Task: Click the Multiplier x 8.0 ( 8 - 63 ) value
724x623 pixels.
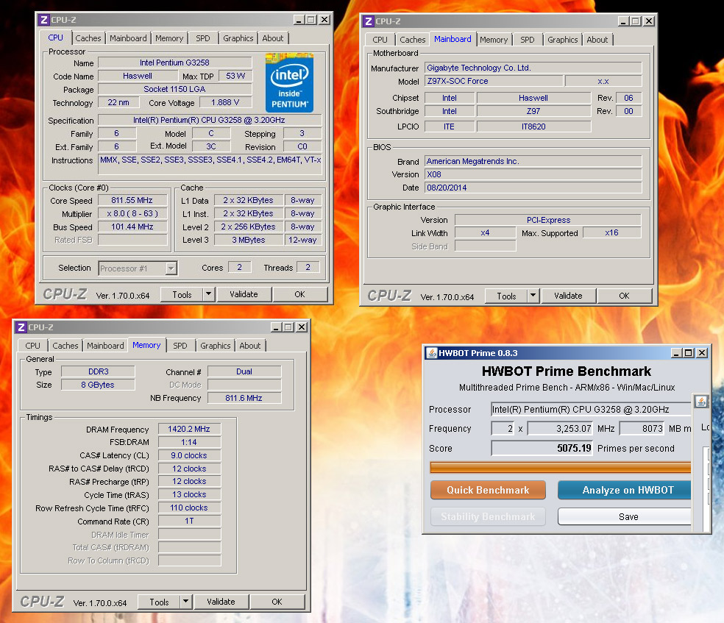Action: click(132, 213)
